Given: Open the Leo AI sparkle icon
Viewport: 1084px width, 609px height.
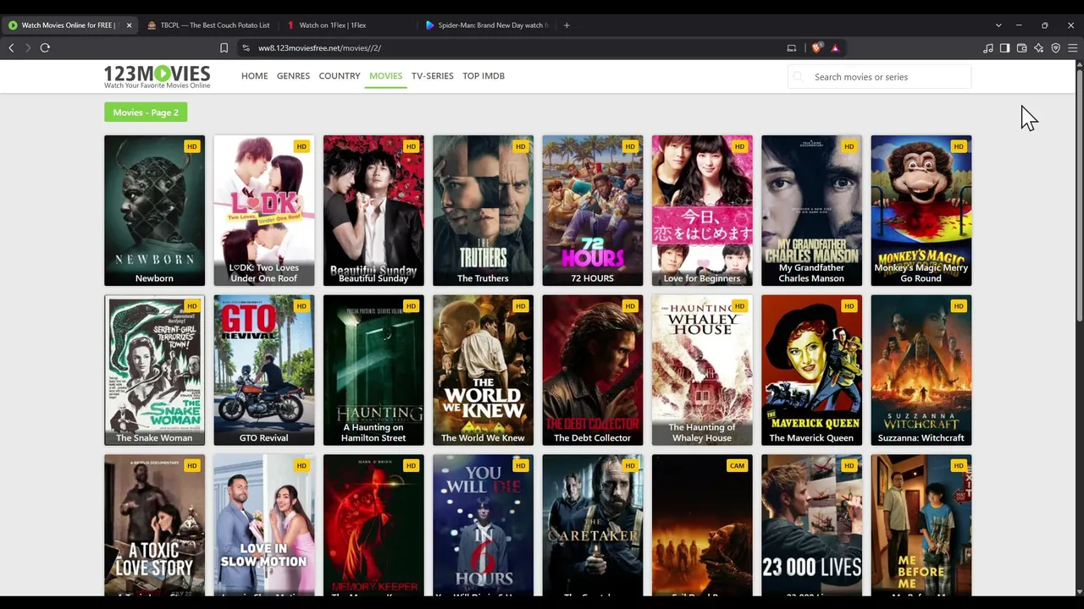Looking at the screenshot, I should click(x=1038, y=48).
